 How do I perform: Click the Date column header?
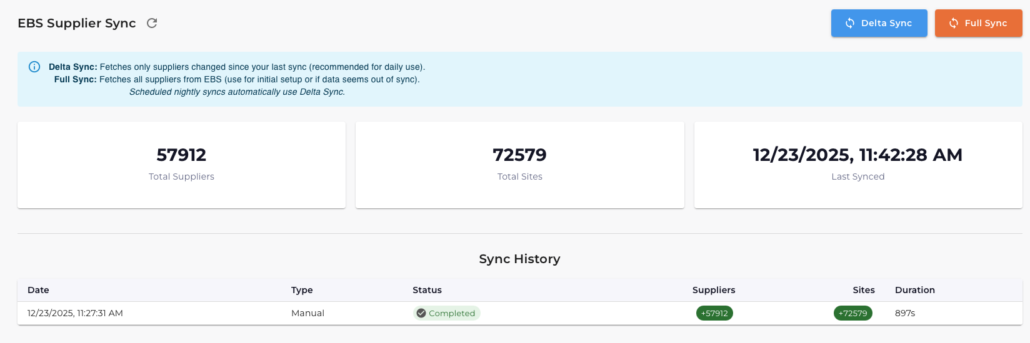tap(38, 290)
